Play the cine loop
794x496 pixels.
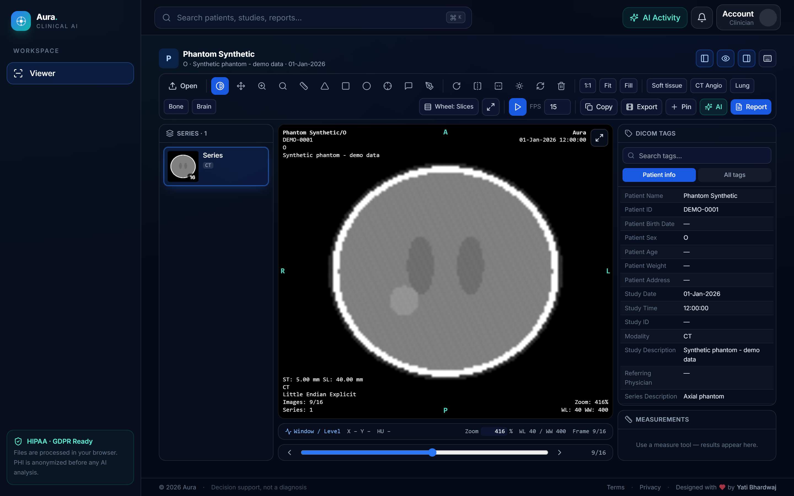coord(518,107)
